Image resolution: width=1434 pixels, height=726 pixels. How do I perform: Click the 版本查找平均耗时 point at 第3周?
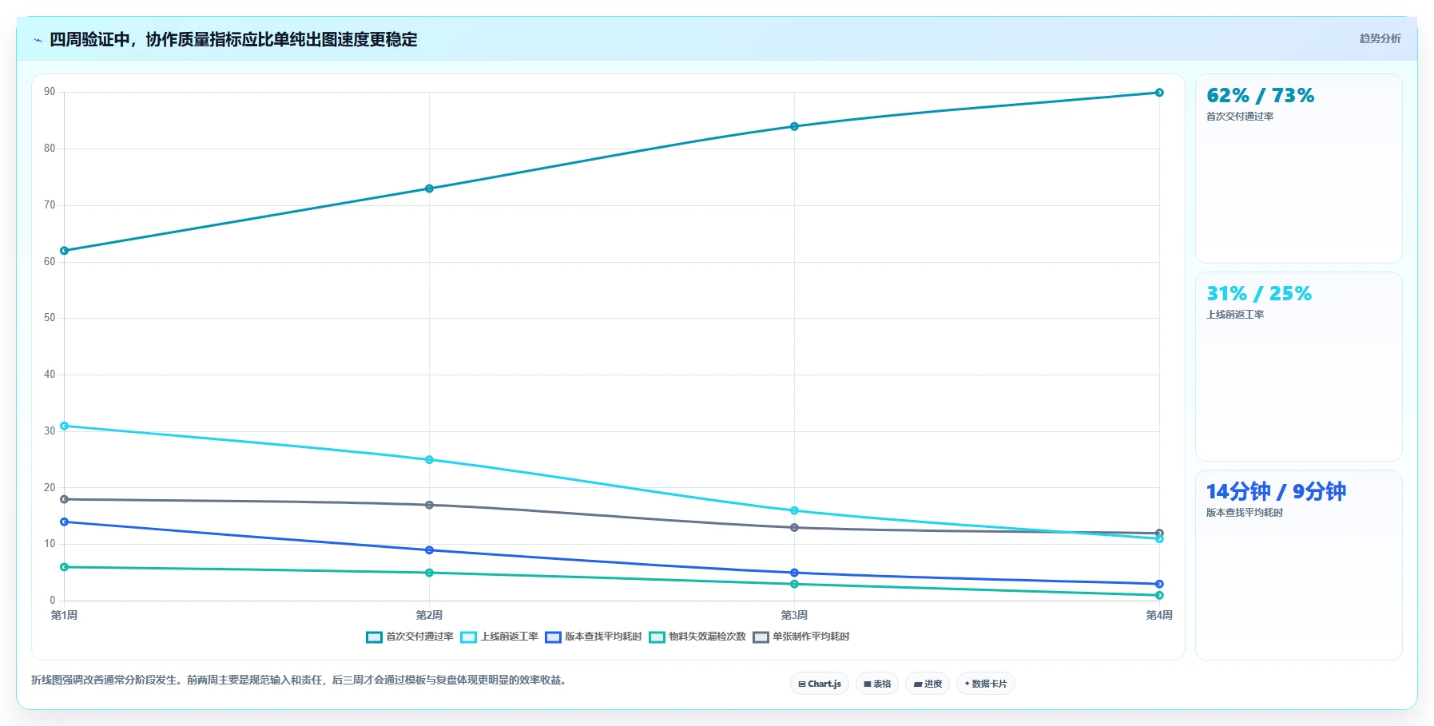pyautogui.click(x=794, y=573)
